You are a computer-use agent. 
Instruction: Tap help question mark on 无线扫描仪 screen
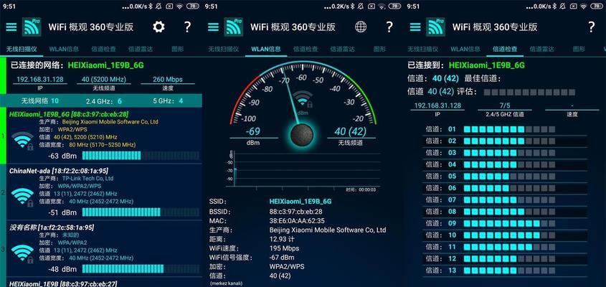pyautogui.click(x=187, y=27)
